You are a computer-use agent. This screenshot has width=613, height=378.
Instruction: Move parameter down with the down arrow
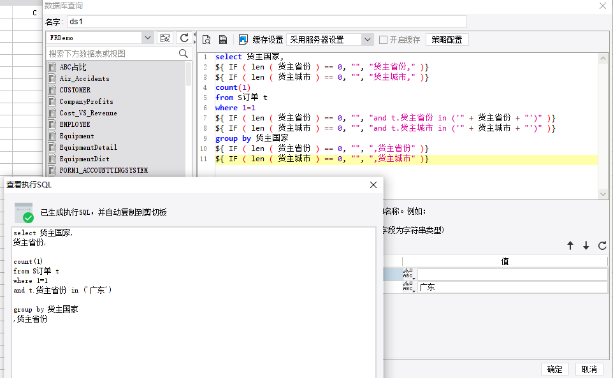pyautogui.click(x=586, y=245)
